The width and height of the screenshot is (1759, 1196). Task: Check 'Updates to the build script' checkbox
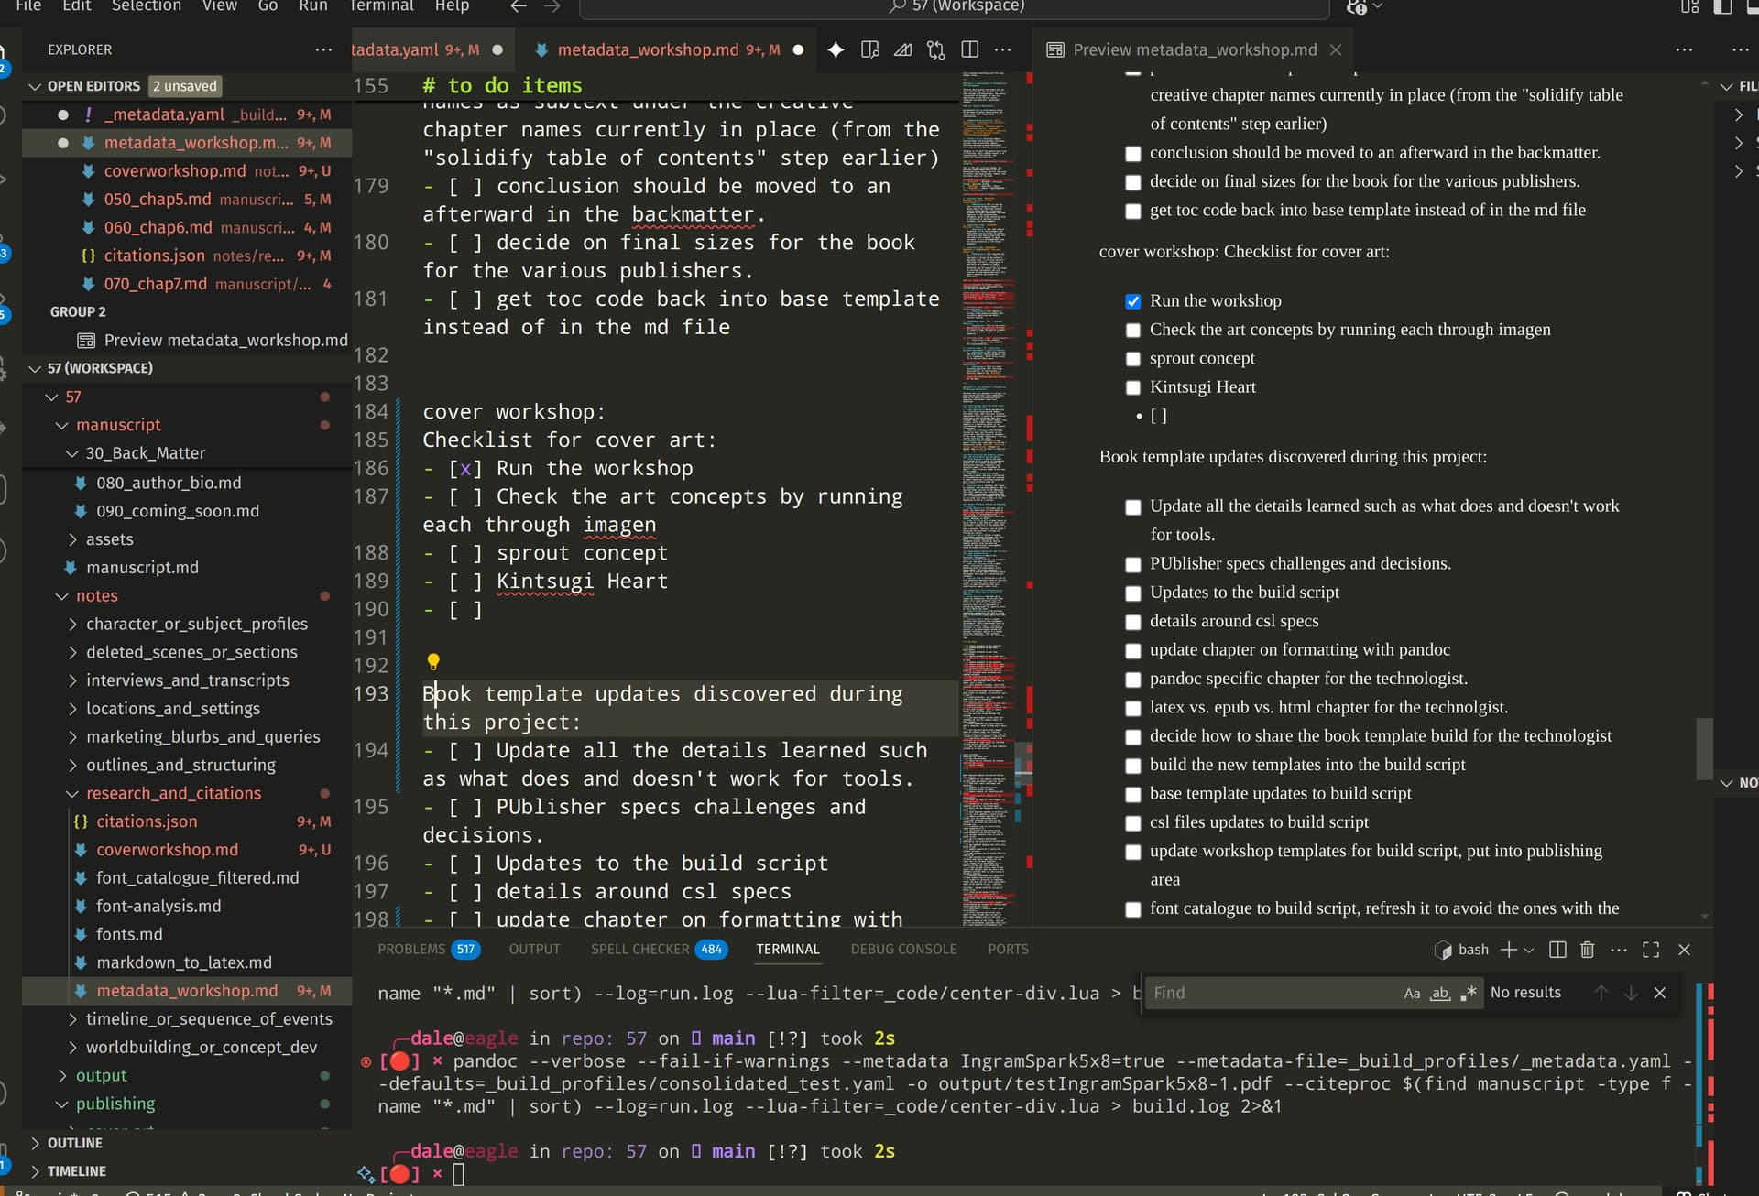(x=1133, y=593)
